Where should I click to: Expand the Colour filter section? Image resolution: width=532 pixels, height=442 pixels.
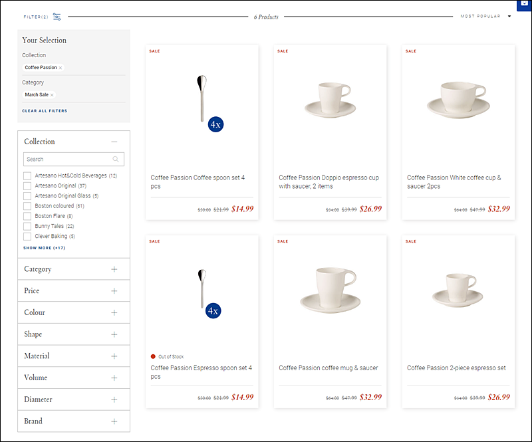point(114,313)
